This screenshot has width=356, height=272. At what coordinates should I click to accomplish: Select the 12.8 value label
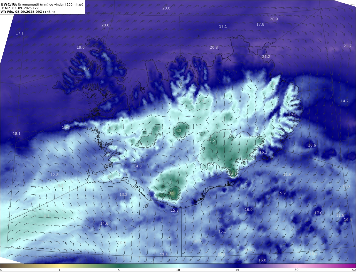(x=54, y=175)
